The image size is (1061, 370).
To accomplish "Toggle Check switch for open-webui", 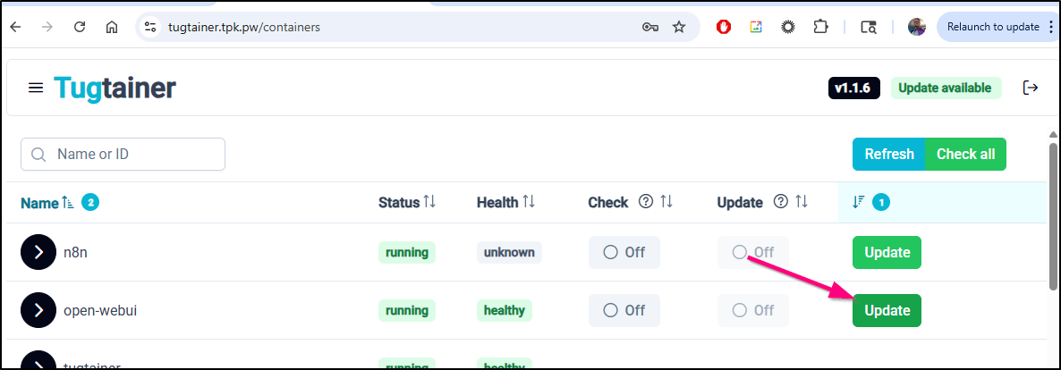I will pos(624,310).
